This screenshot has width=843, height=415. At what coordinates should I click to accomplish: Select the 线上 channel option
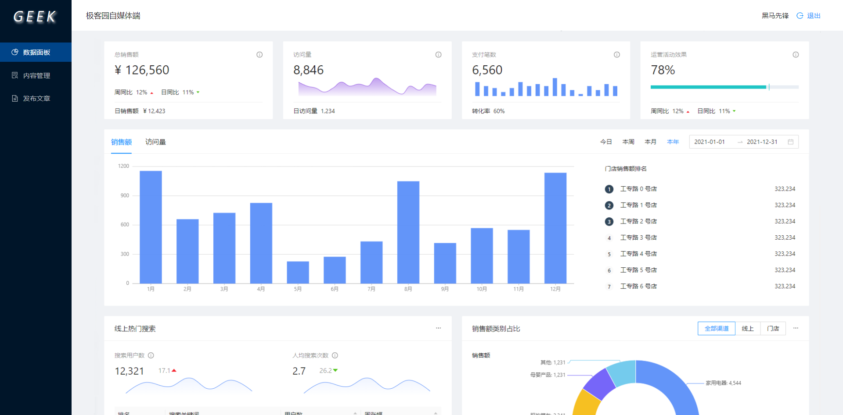pos(748,328)
